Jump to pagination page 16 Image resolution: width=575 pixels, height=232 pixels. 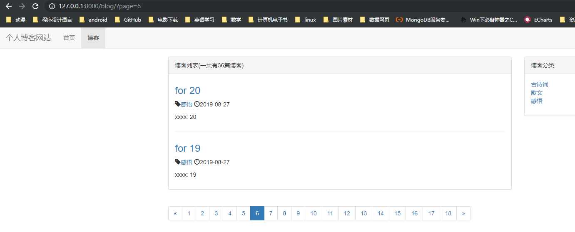coord(414,213)
